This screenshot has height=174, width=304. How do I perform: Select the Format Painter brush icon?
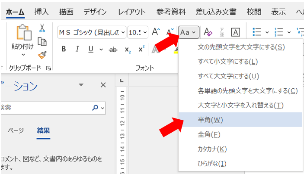(42, 55)
